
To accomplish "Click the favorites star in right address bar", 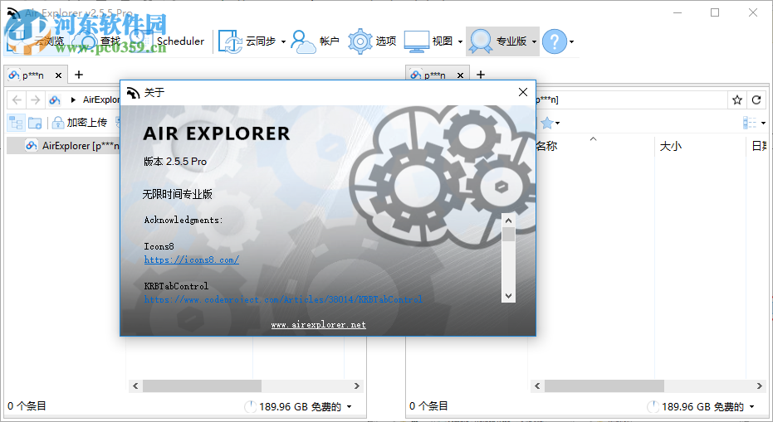I will tap(737, 100).
